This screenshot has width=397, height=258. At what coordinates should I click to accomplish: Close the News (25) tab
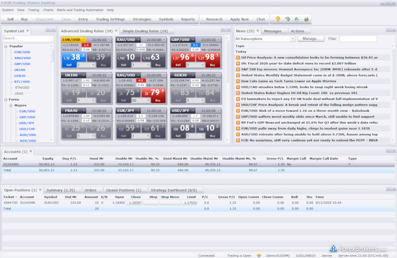click(258, 31)
